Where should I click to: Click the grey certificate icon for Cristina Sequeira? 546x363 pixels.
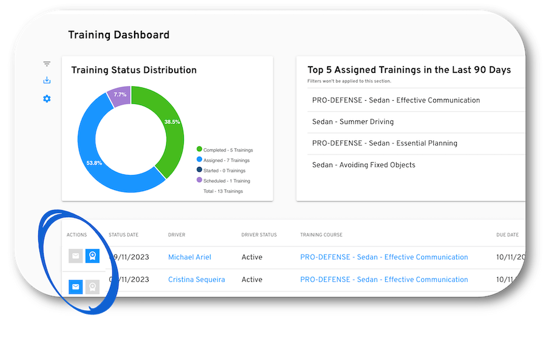92,287
